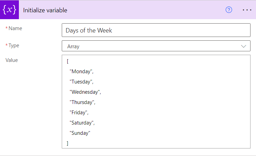Open the ellipsis more options menu
The image size is (256, 156).
click(247, 10)
